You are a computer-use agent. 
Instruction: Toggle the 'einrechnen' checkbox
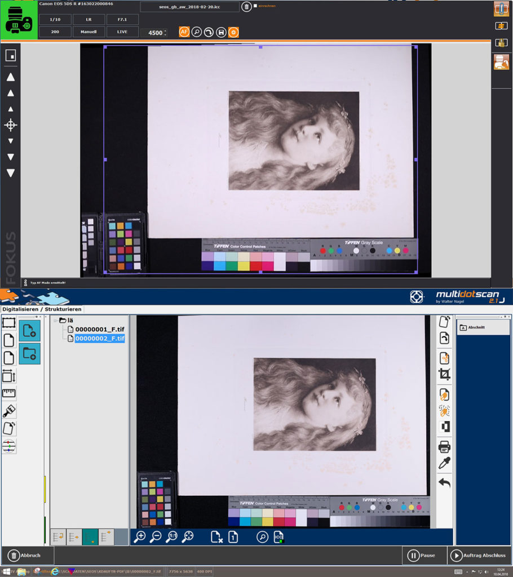pyautogui.click(x=255, y=6)
